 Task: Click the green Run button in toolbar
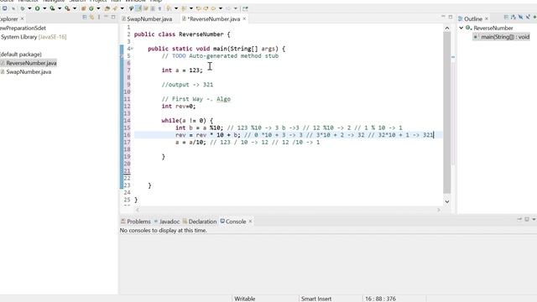point(37,8)
